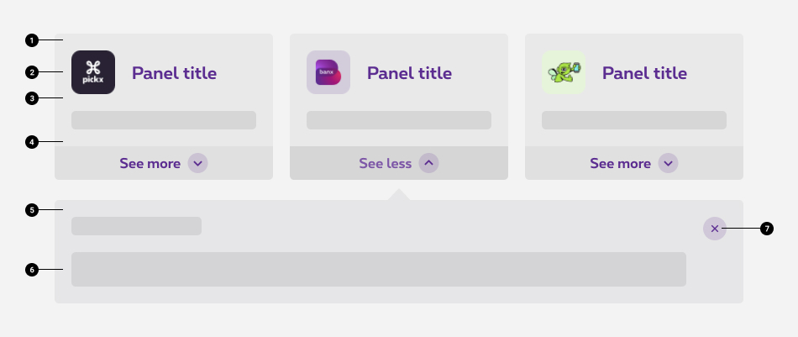Click the green mascot app icon
798x337 pixels.
pos(564,72)
